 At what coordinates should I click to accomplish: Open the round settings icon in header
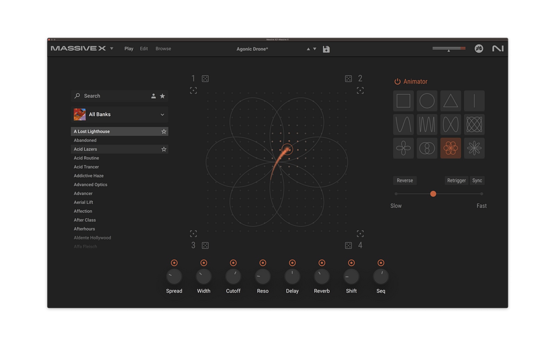pyautogui.click(x=479, y=49)
